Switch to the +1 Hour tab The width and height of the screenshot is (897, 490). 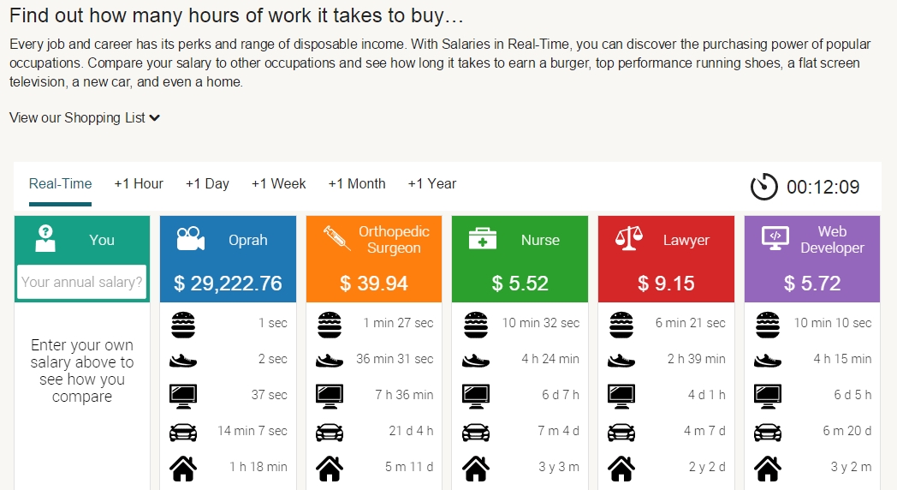(x=139, y=183)
